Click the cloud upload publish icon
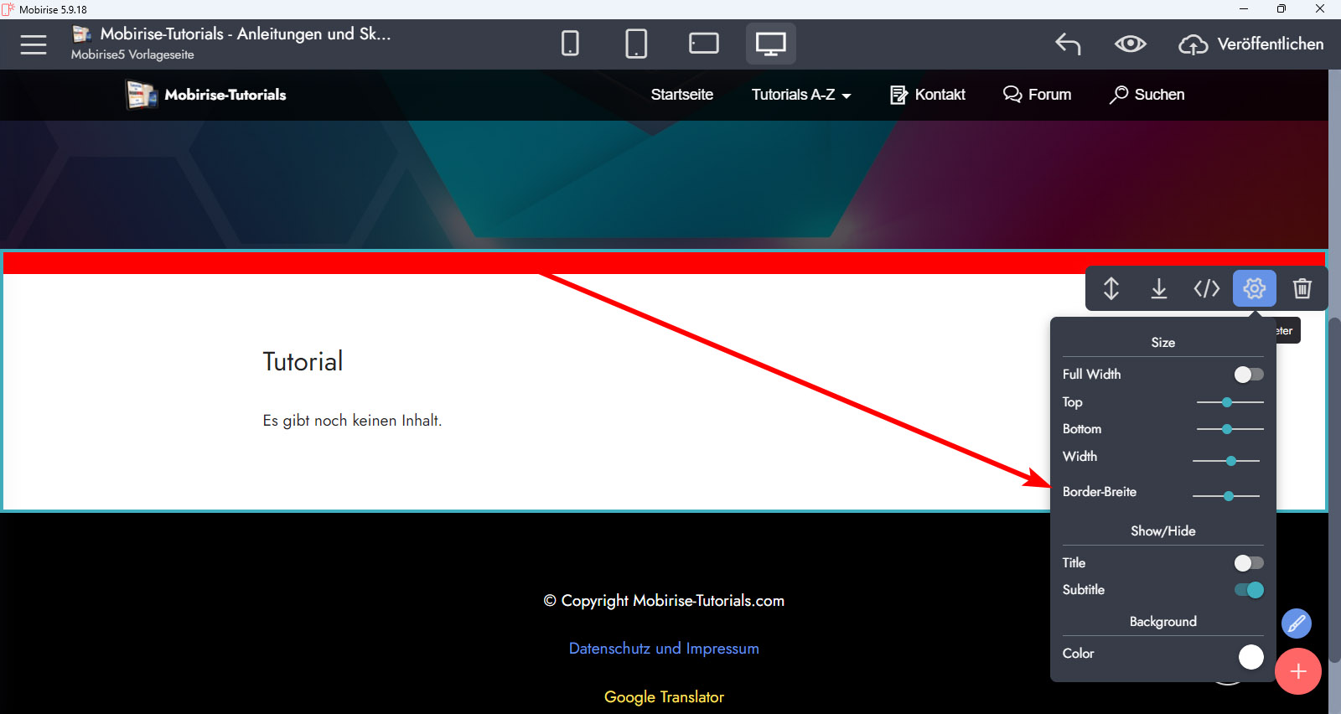This screenshot has height=714, width=1341. click(1193, 44)
